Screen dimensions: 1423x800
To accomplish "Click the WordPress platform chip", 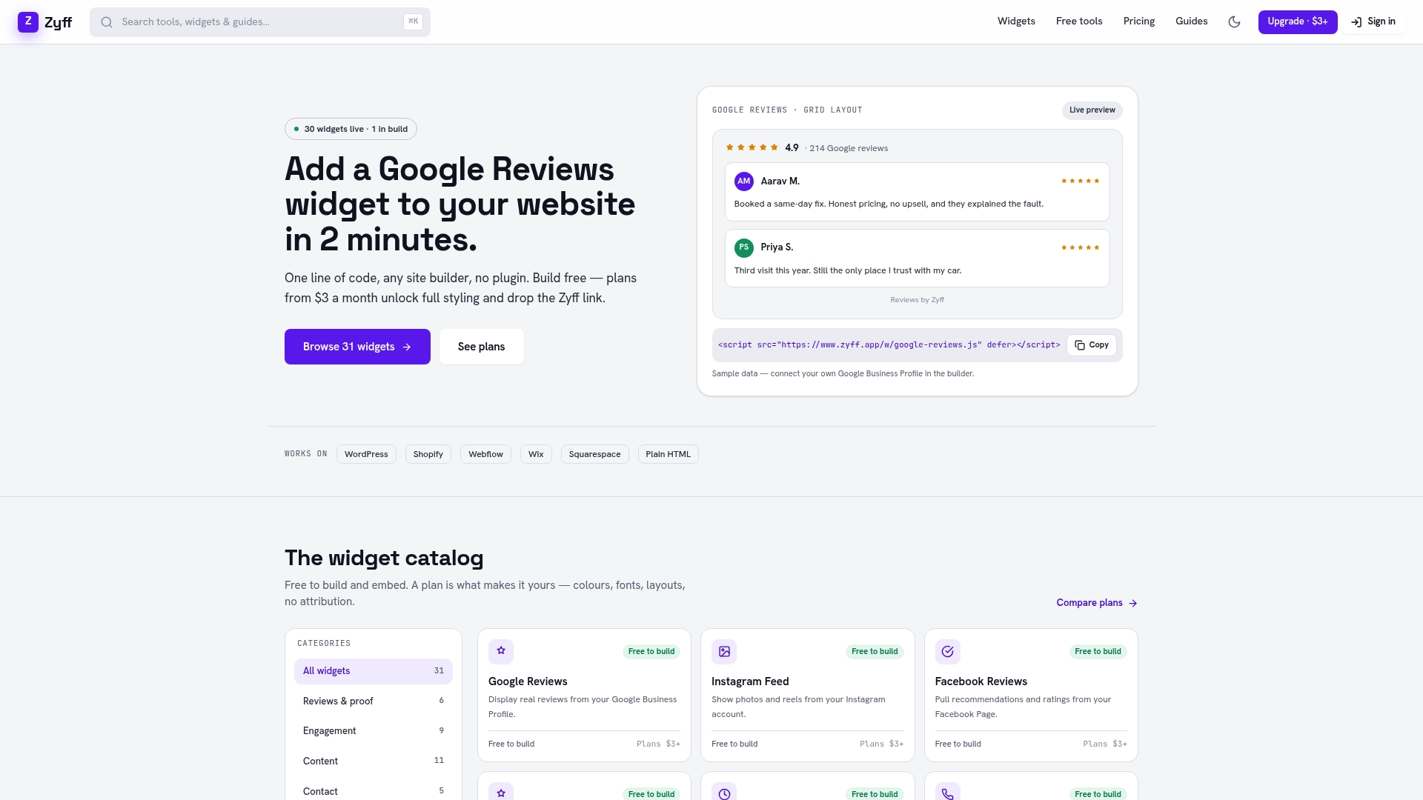I will tap(366, 454).
